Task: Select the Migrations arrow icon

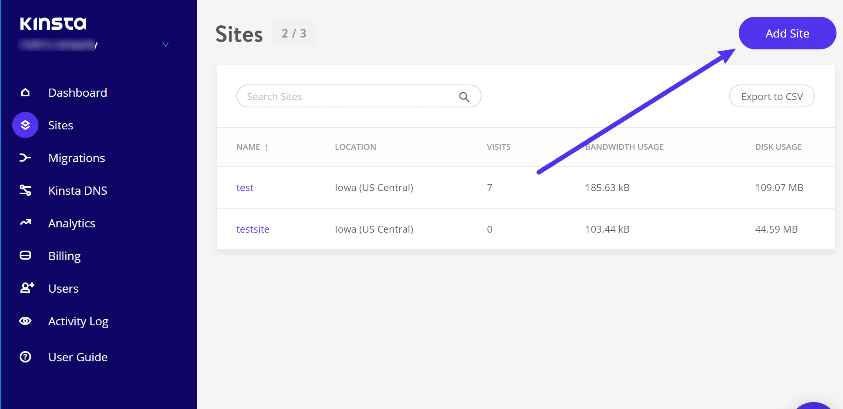Action: click(25, 158)
